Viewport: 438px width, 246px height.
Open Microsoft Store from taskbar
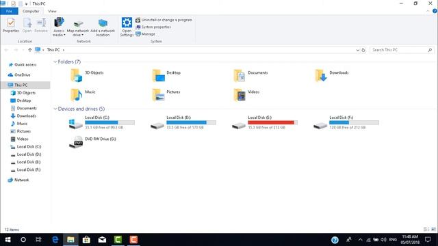point(86,240)
